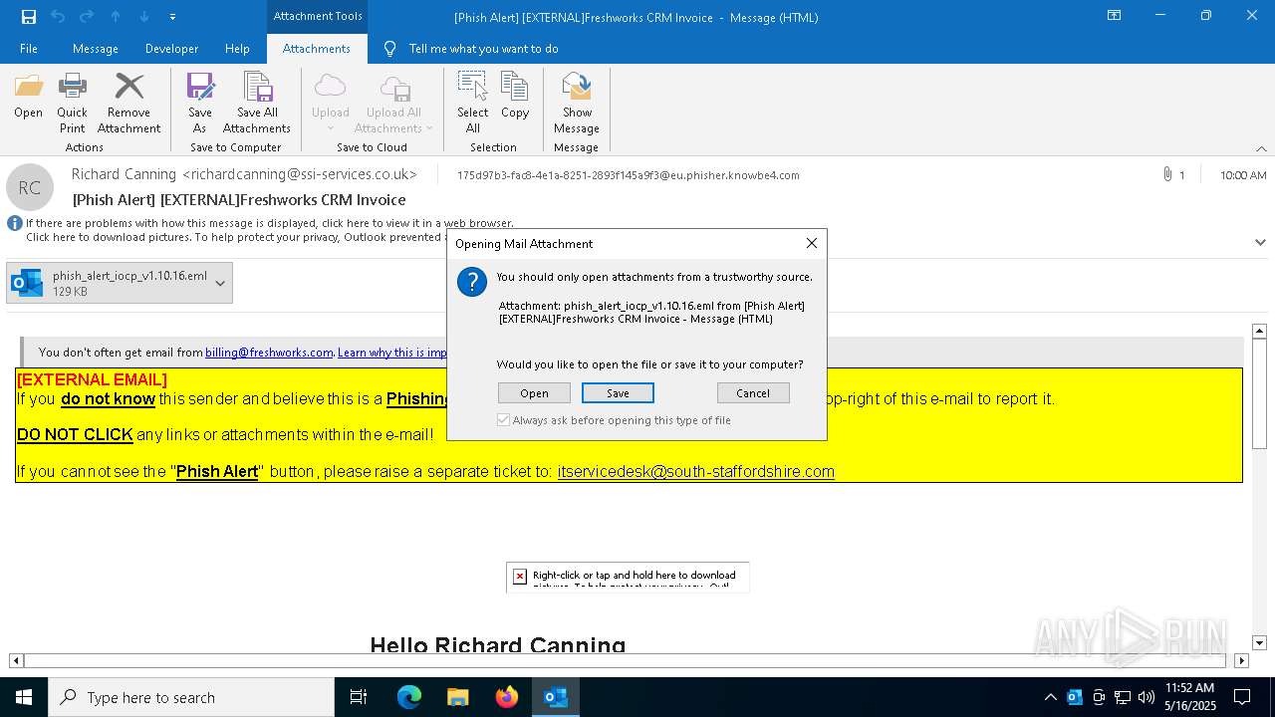Viewport: 1275px width, 717px height.
Task: Switch to the Developer tab
Action: (171, 49)
